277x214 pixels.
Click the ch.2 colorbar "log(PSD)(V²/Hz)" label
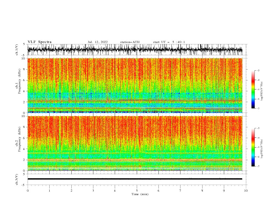pos(262,149)
